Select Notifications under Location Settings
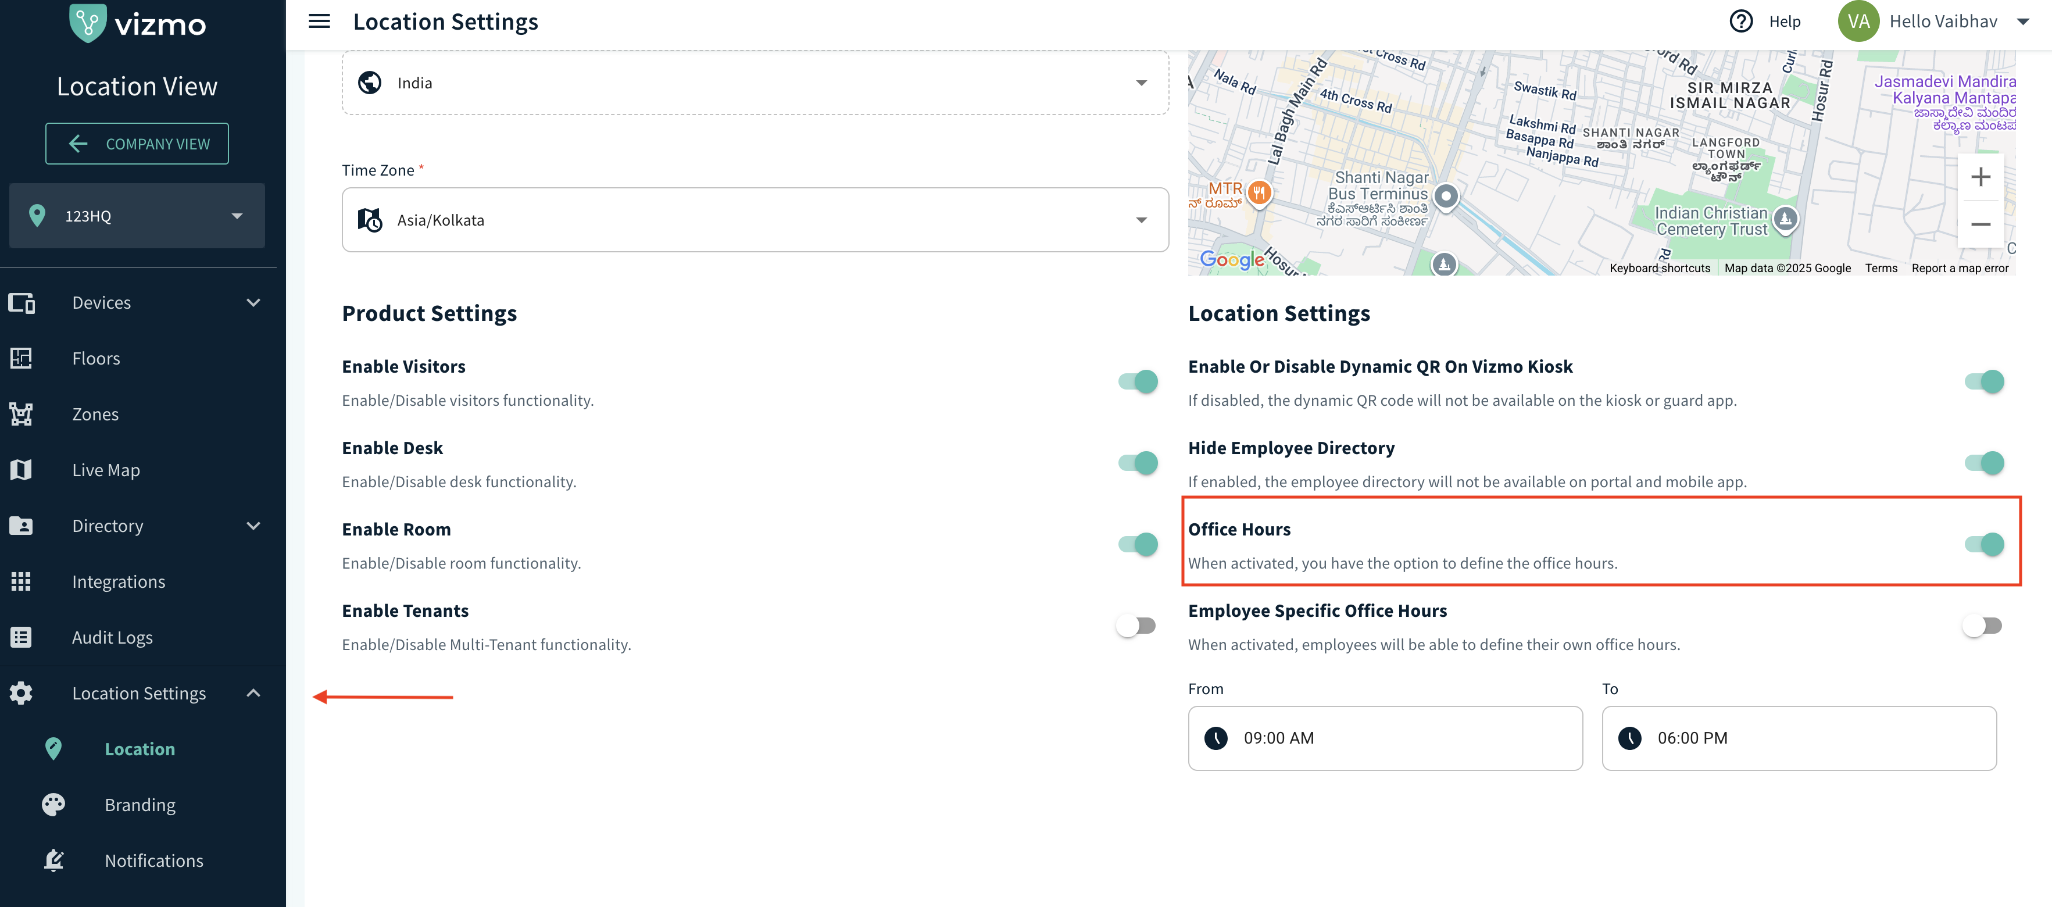 coord(153,860)
